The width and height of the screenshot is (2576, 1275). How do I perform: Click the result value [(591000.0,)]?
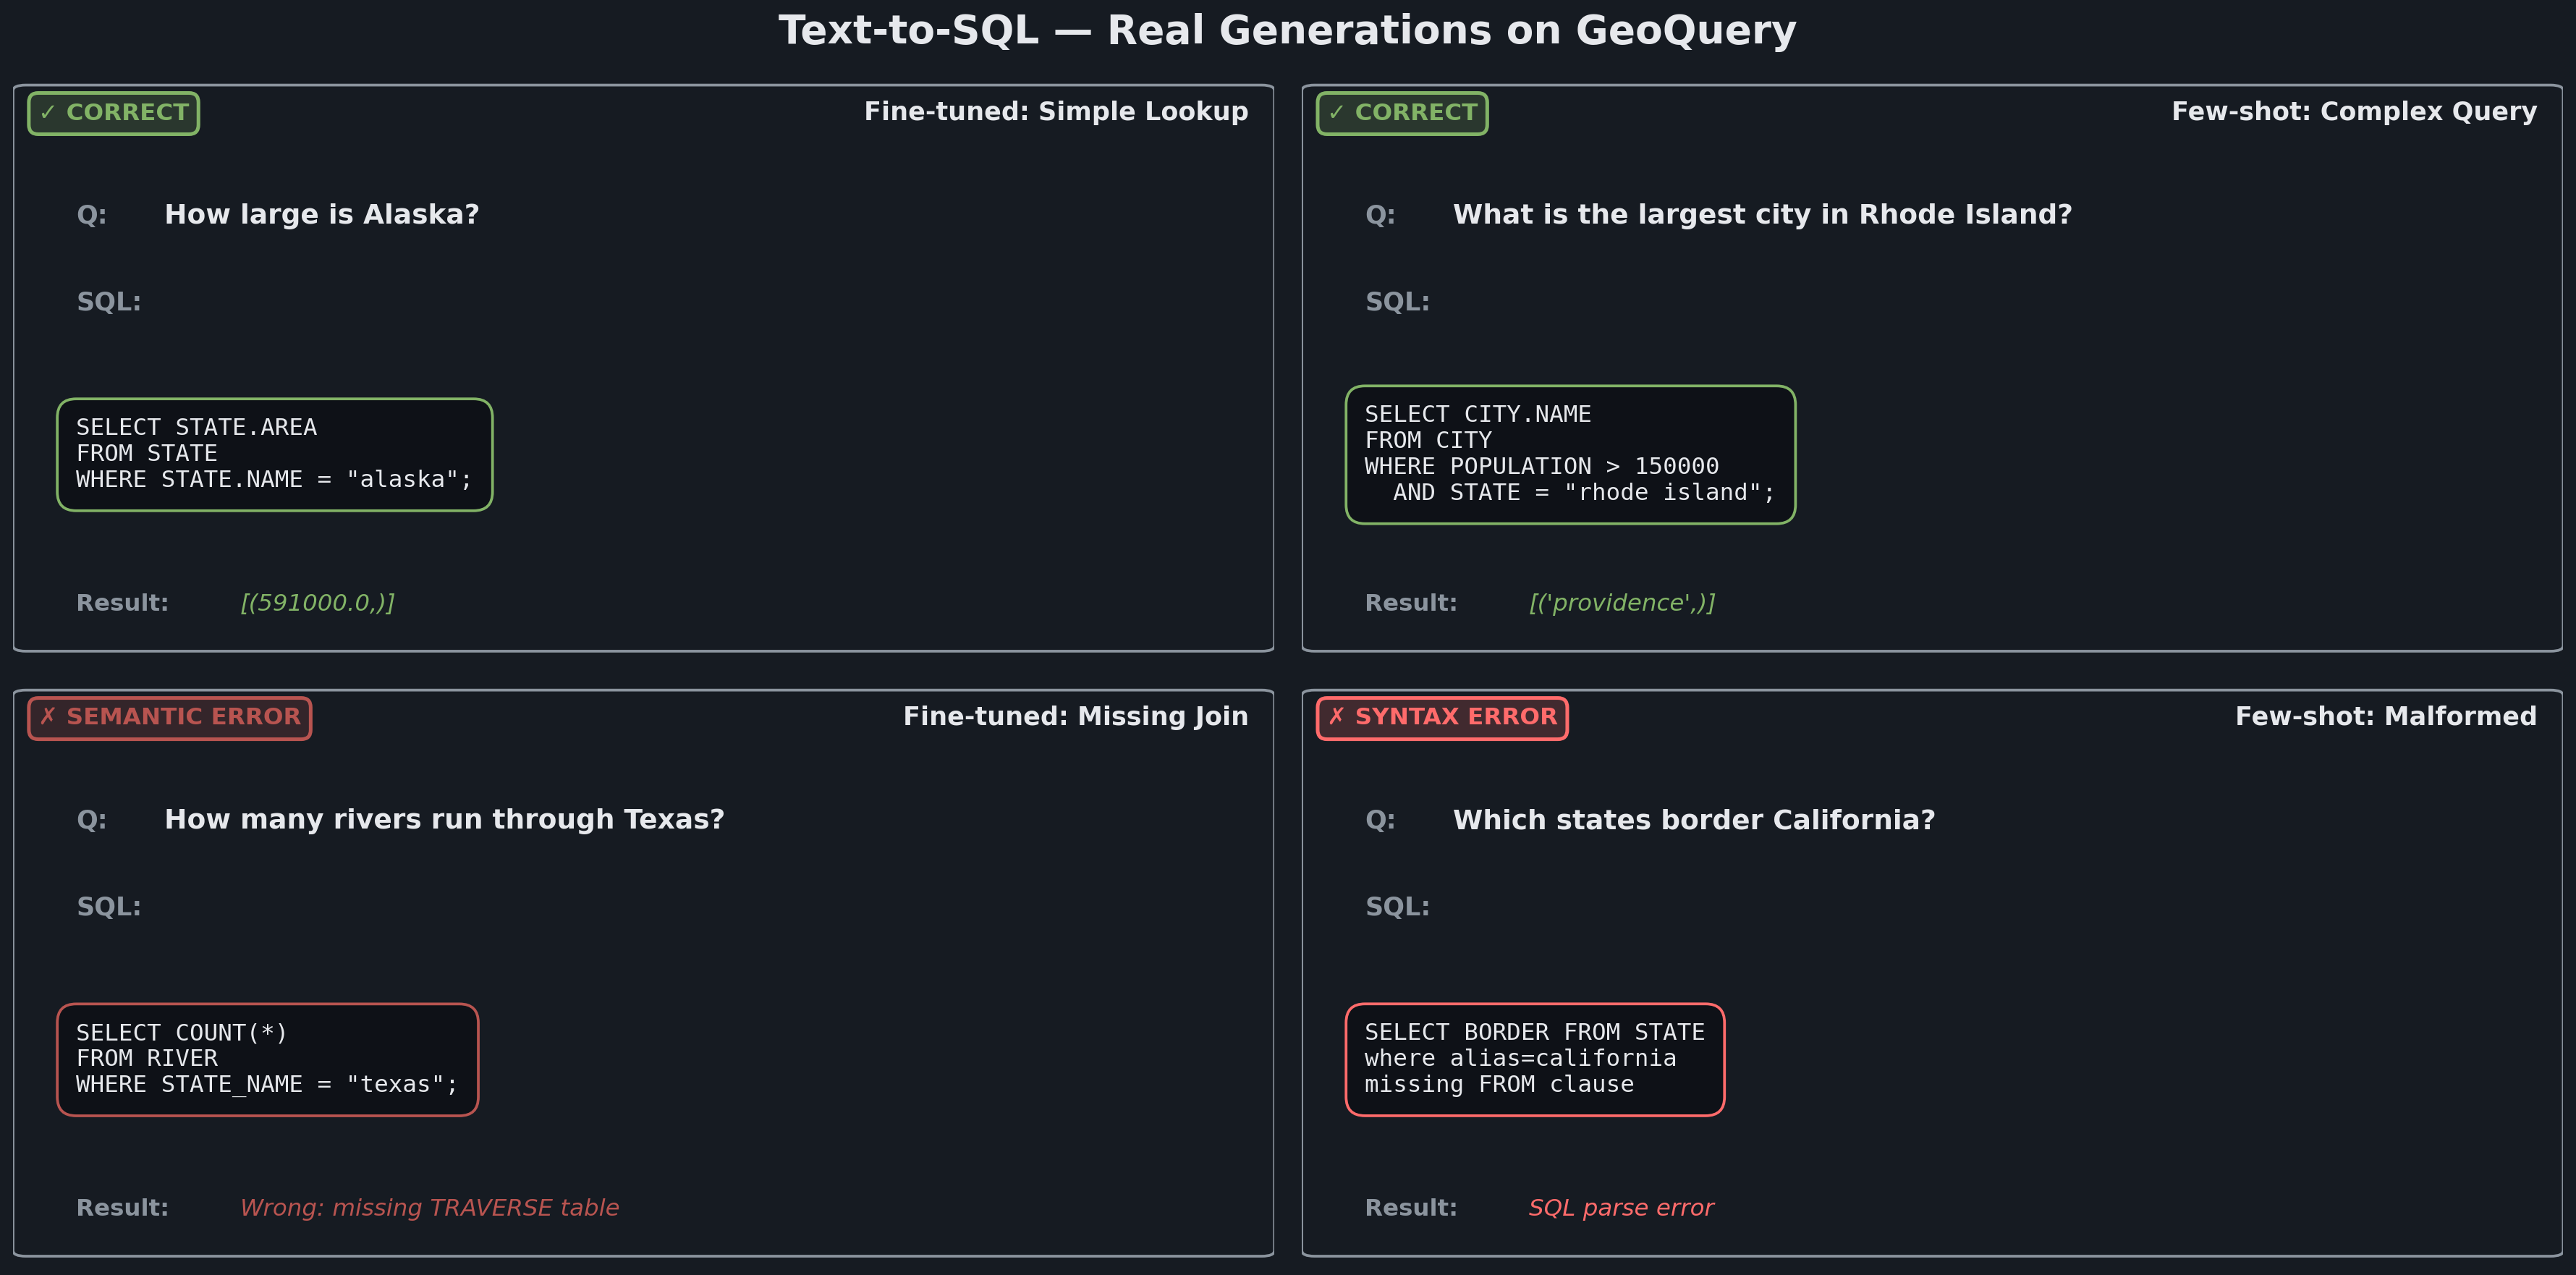[317, 603]
